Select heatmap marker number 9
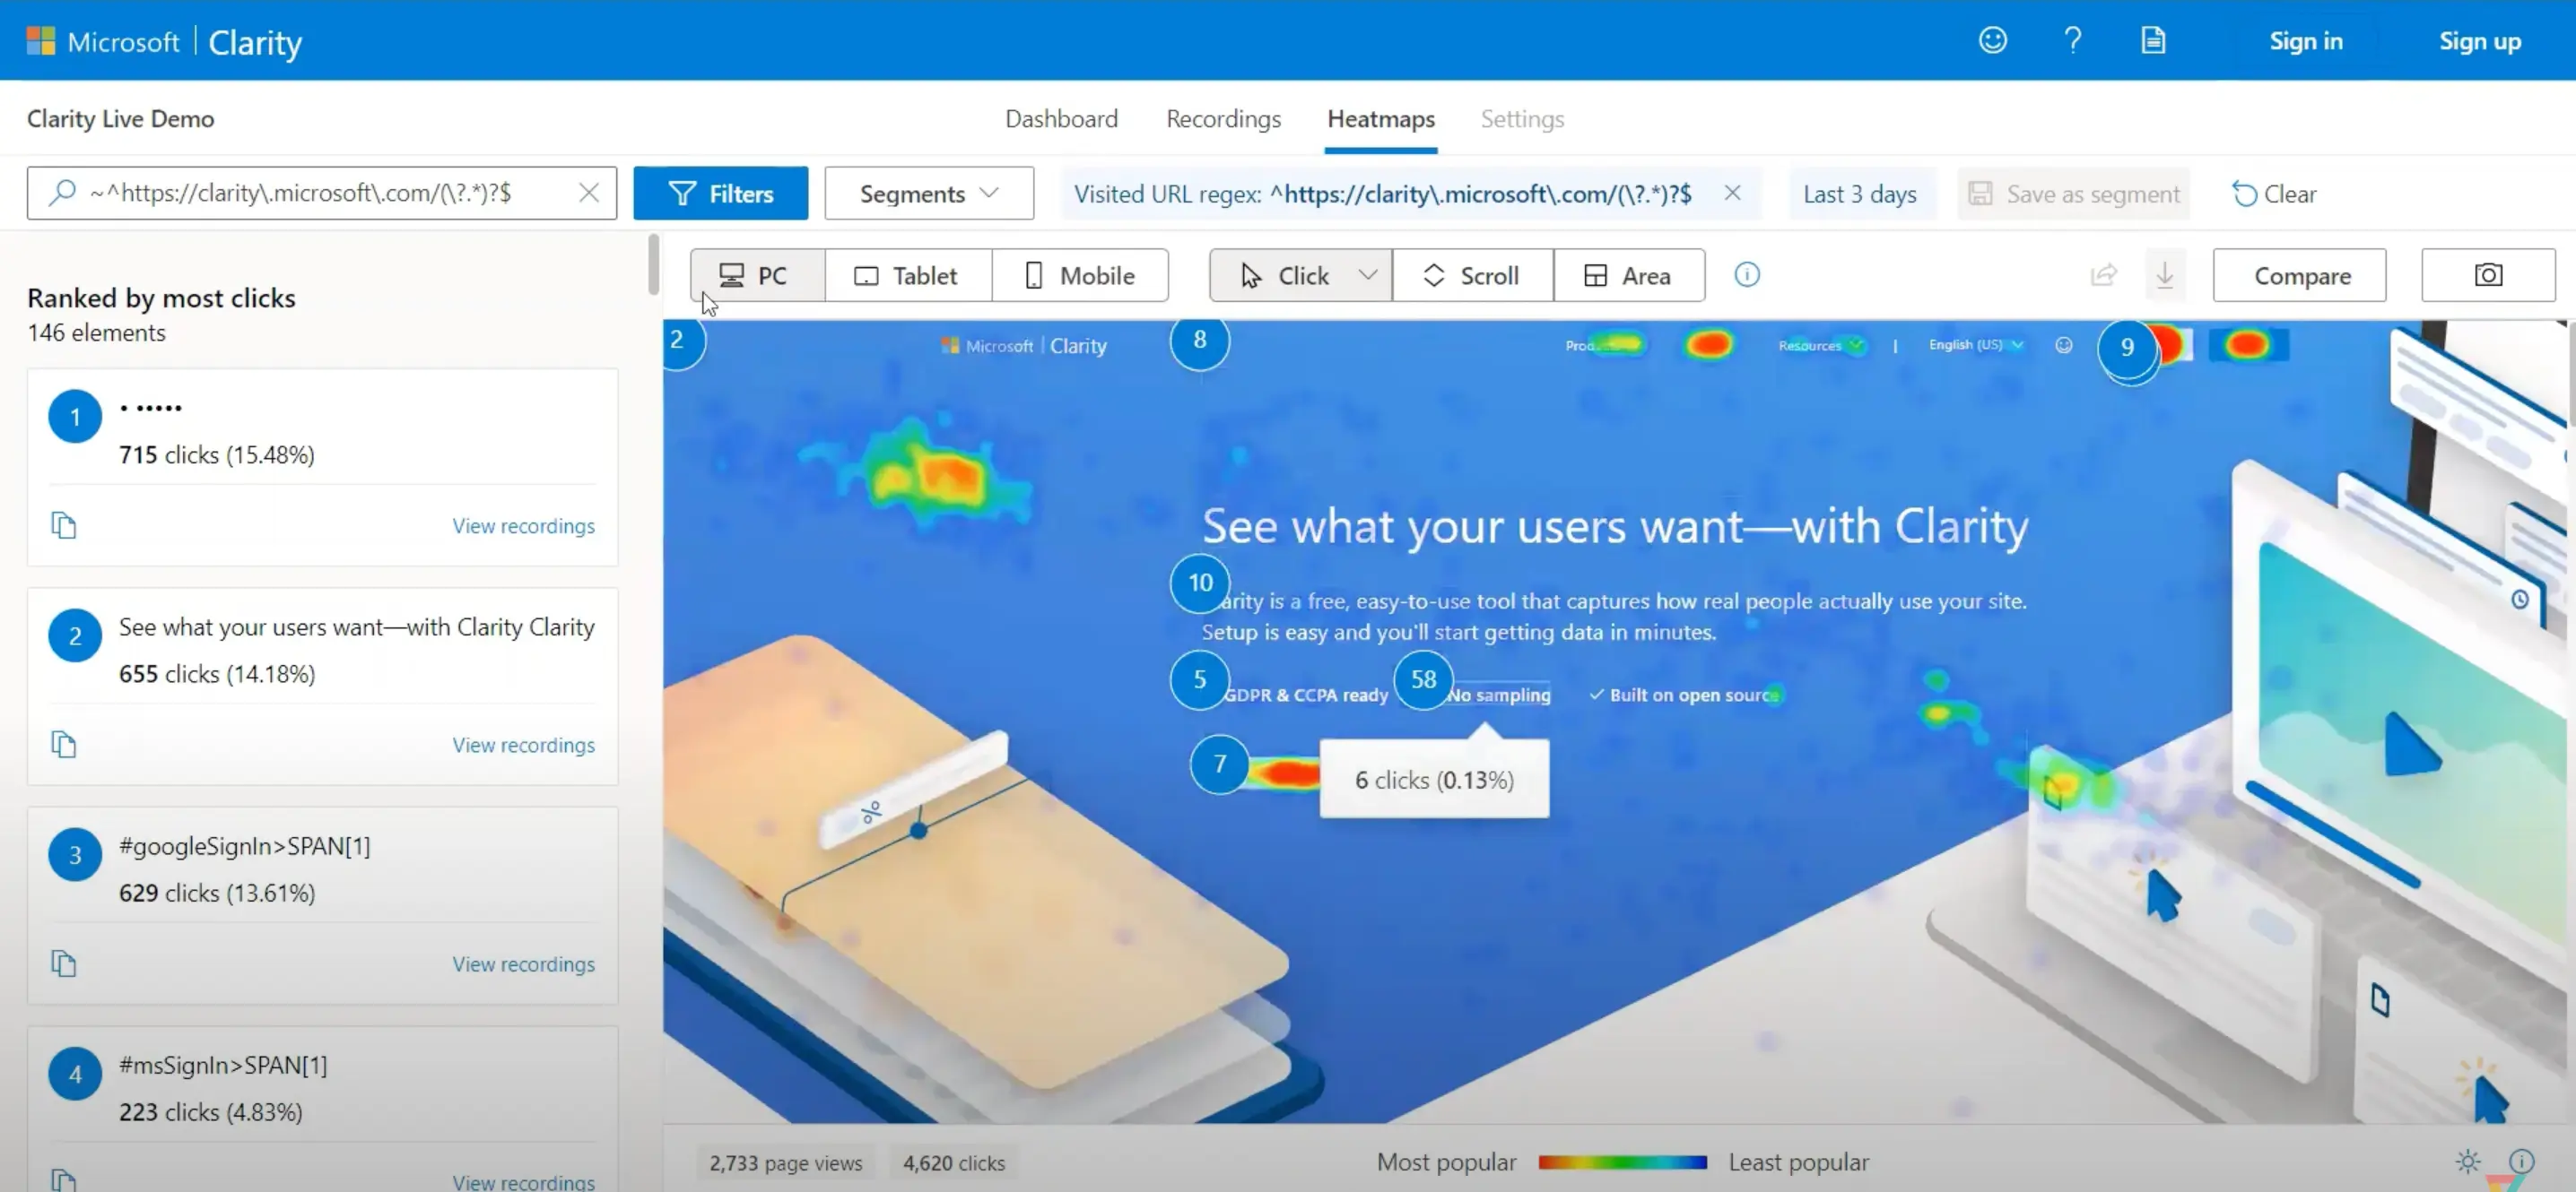 [2127, 347]
